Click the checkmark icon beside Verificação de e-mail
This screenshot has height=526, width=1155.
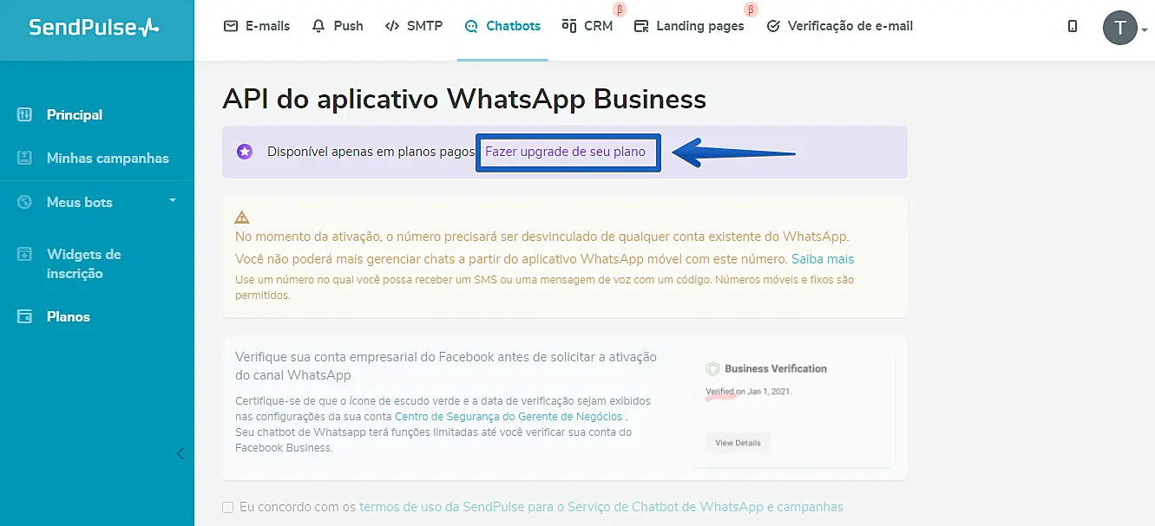click(773, 27)
